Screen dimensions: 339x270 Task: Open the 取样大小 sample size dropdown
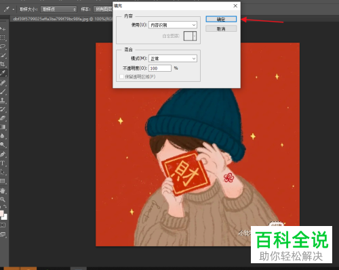coord(58,9)
